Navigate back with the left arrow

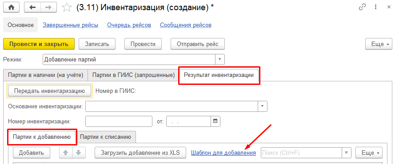(x=32, y=8)
